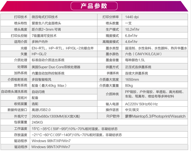Click the 4.6㎡/hr value
191x151 pixels.
tap(131, 42)
